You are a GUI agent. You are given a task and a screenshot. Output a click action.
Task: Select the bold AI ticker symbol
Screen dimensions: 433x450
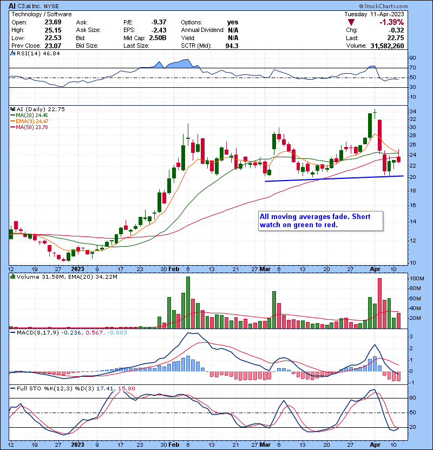[x=12, y=6]
